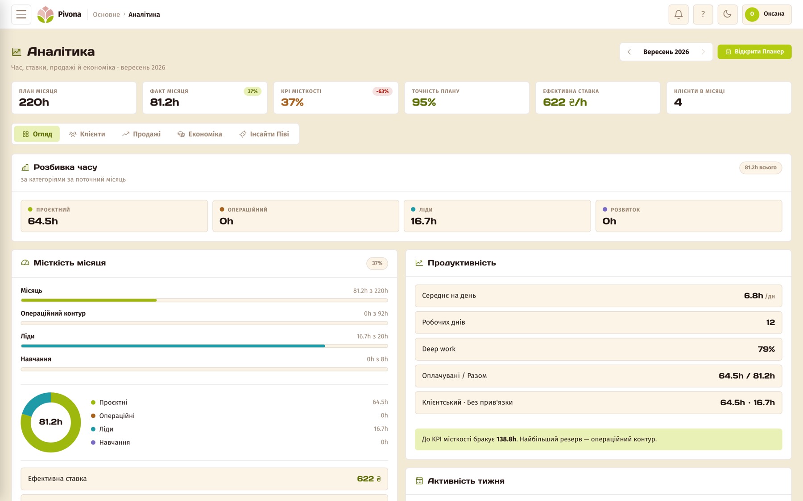The width and height of the screenshot is (803, 501).
Task: Select the Розвиток 0h category card
Action: [x=689, y=216]
